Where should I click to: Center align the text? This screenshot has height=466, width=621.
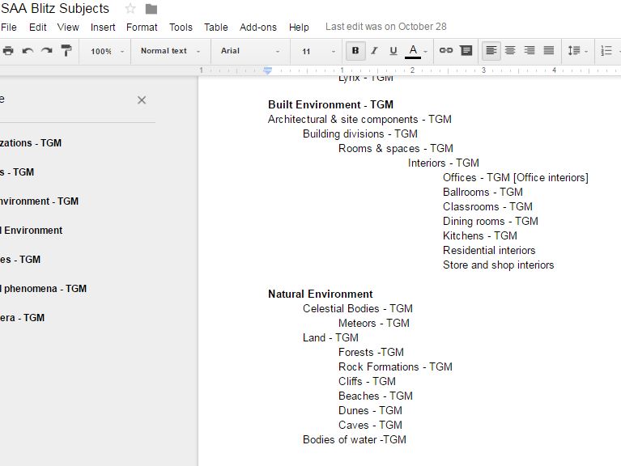point(510,50)
